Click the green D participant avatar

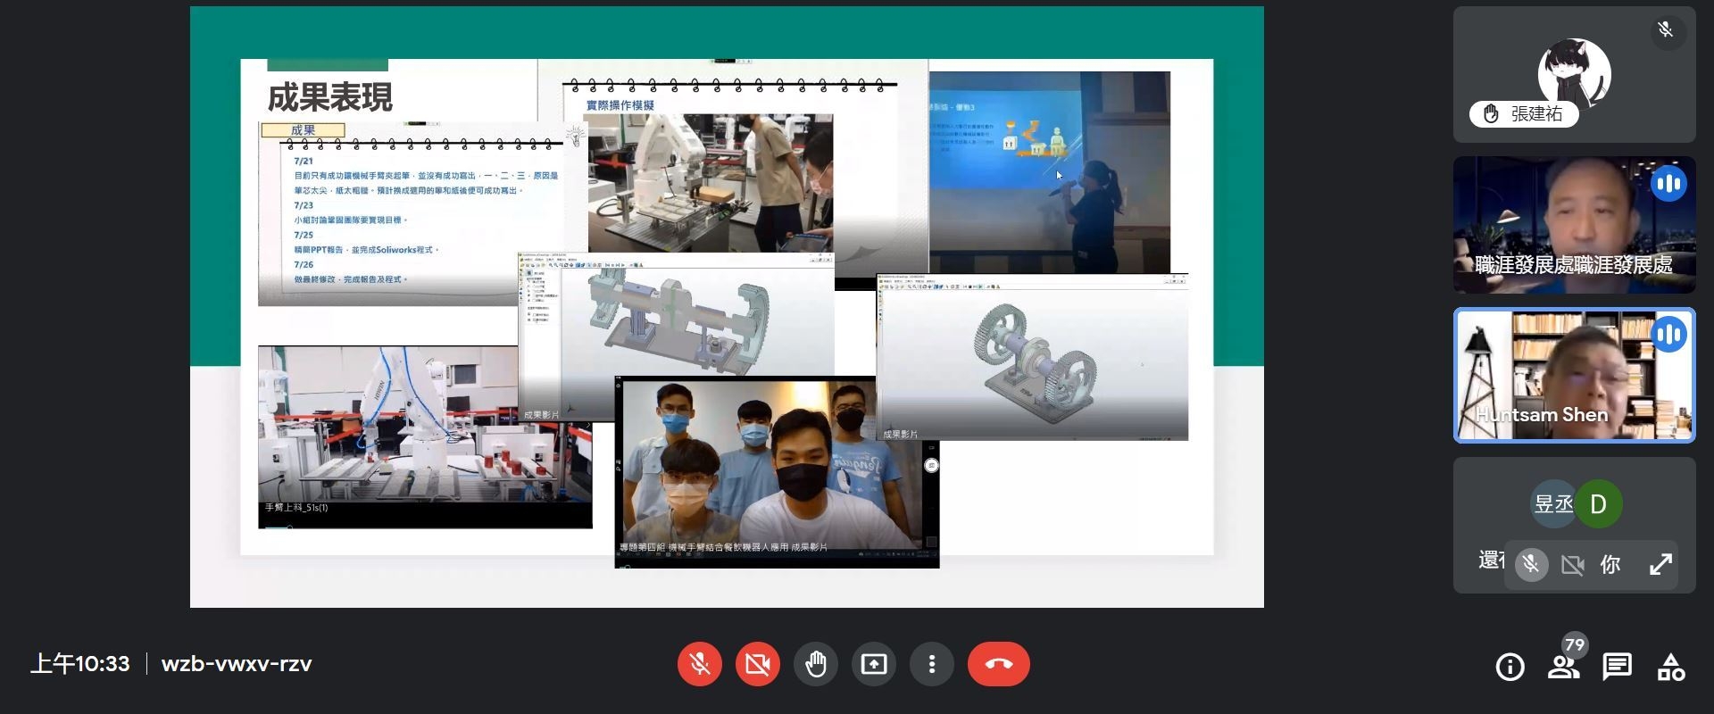coord(1598,504)
